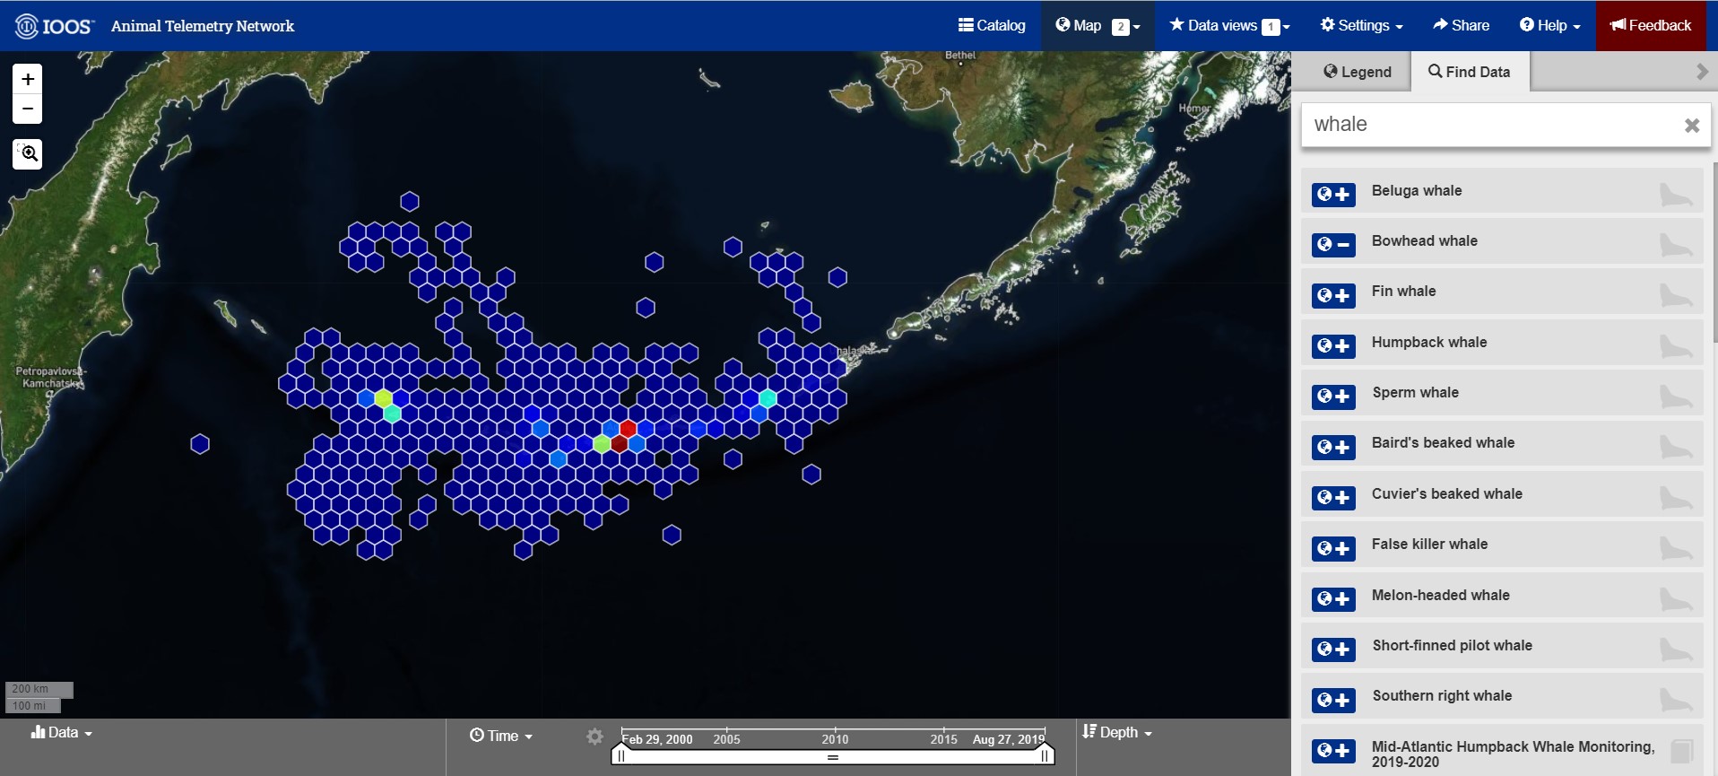Expand the Data dropdown
The width and height of the screenshot is (1718, 776).
(62, 733)
